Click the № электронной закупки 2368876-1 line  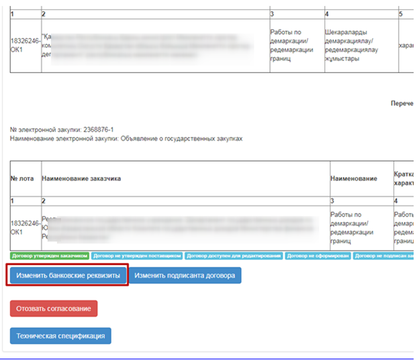pos(62,130)
